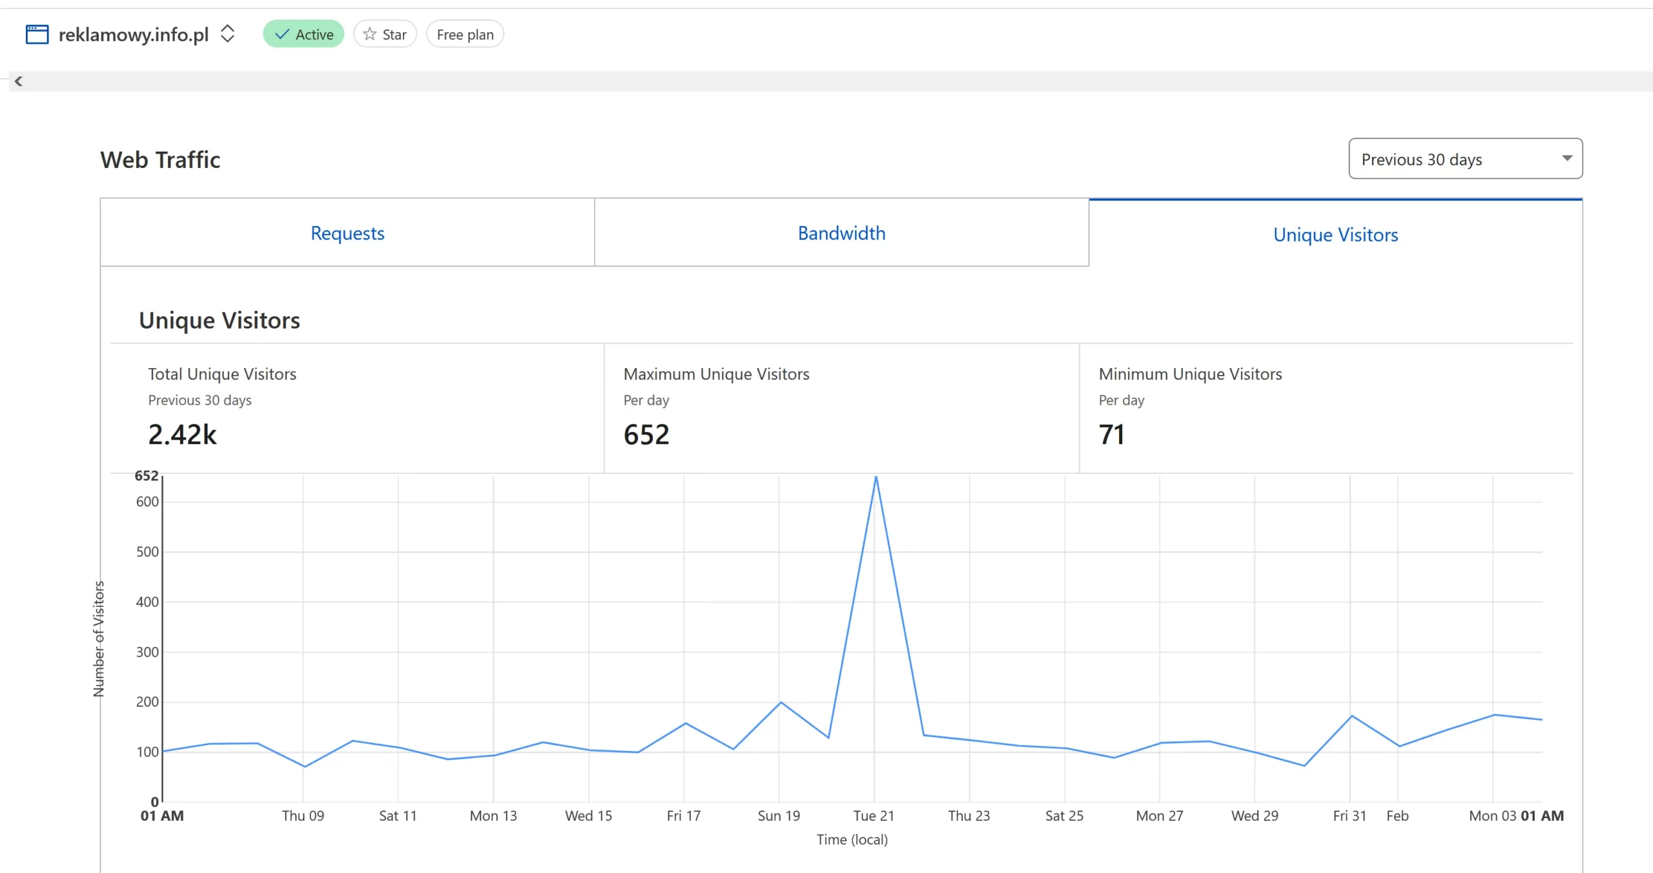Click the Star outline icon
This screenshot has width=1653, height=873.
369,34
